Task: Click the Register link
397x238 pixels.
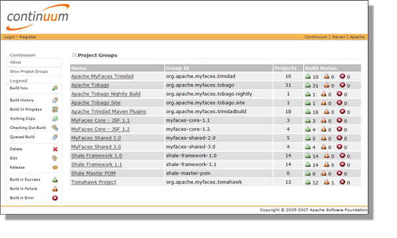Action: [28, 37]
